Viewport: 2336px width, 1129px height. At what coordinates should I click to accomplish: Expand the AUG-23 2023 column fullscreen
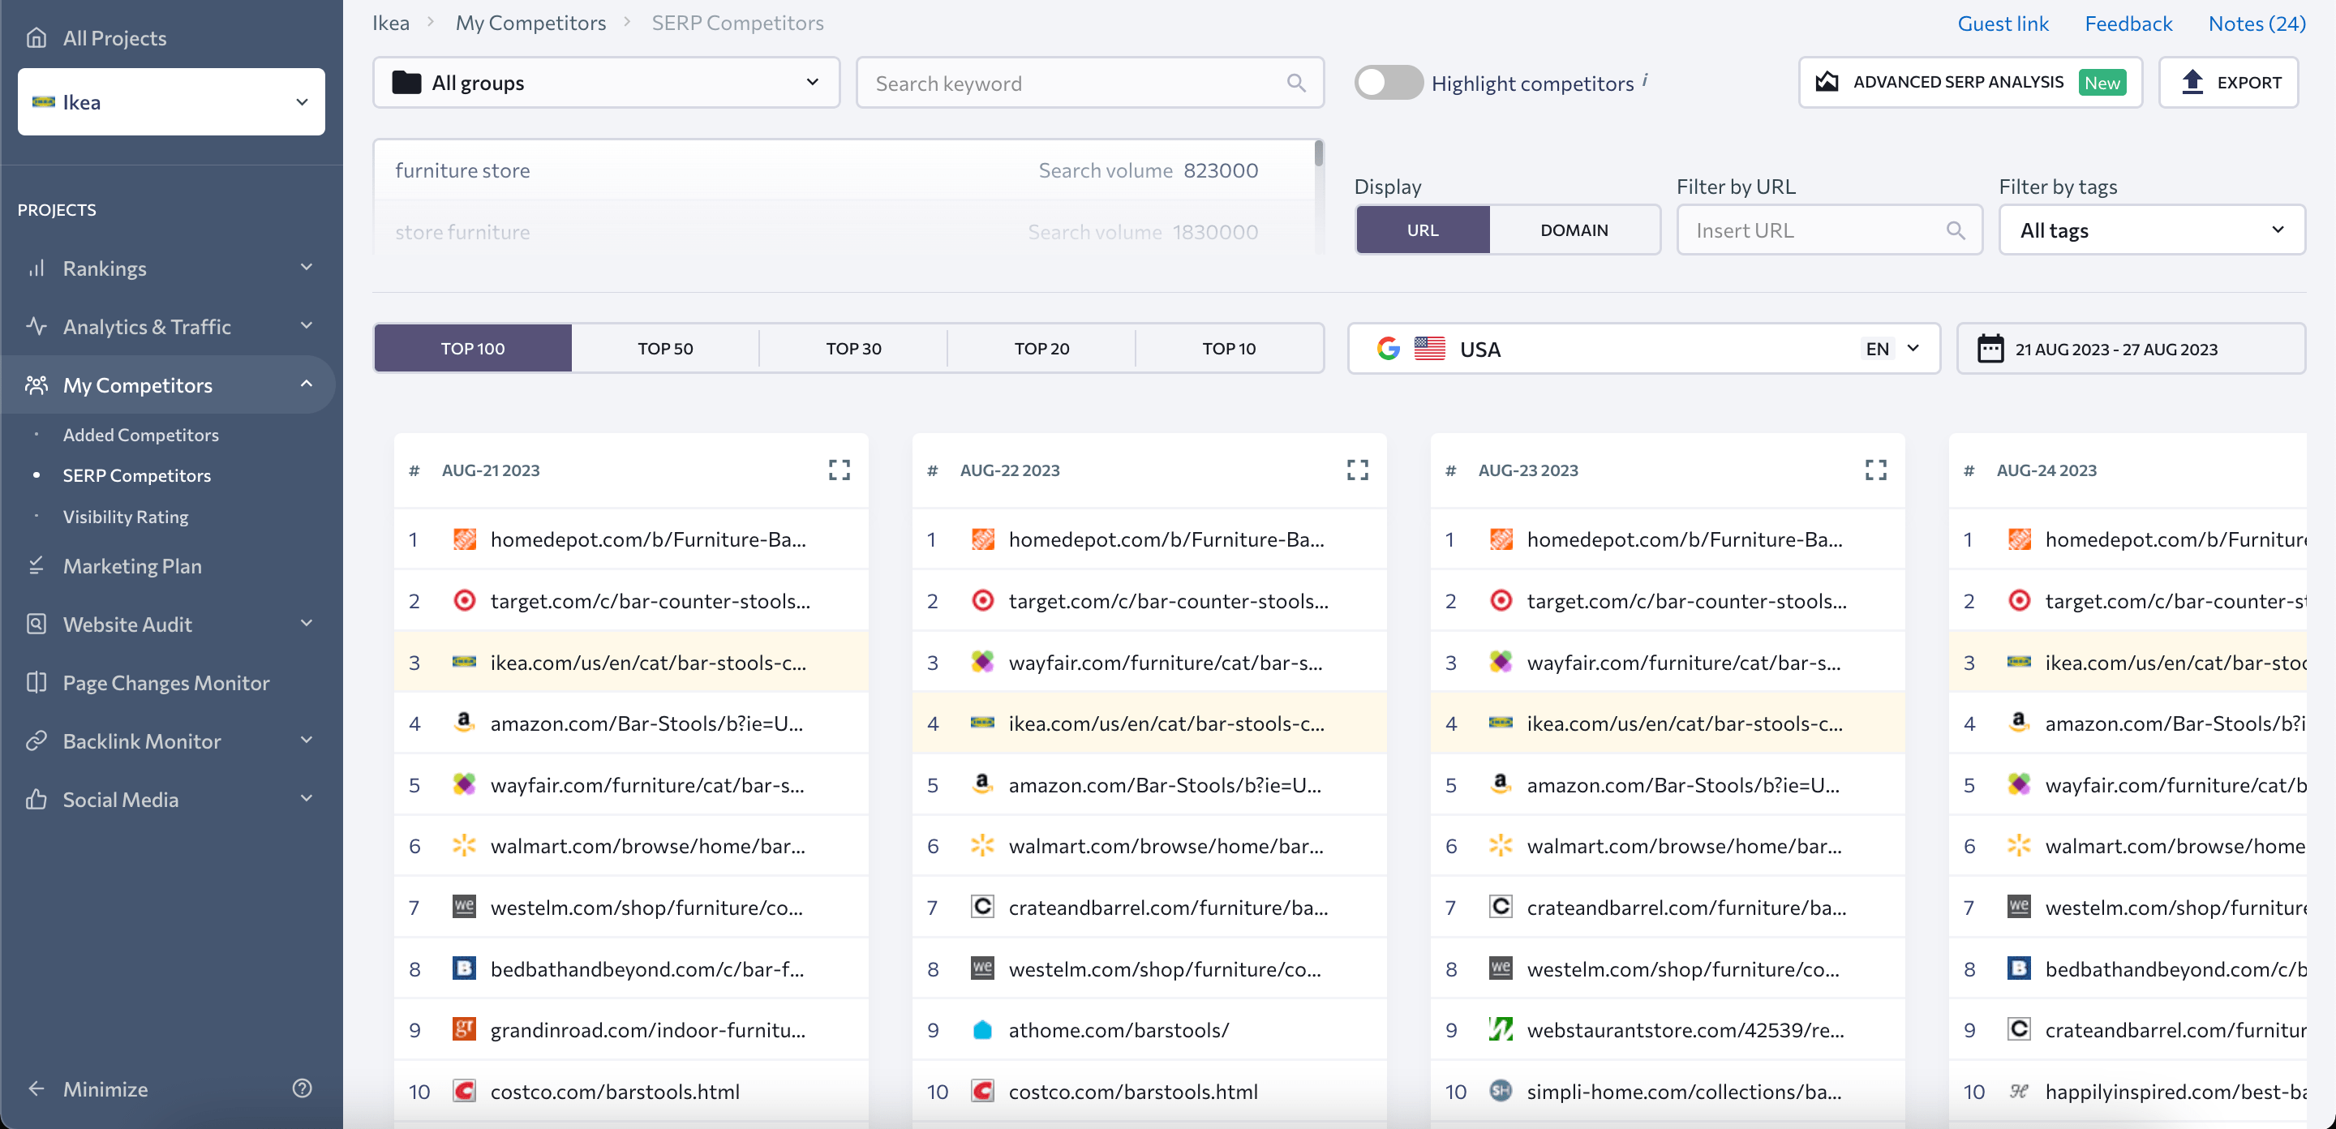tap(1875, 470)
